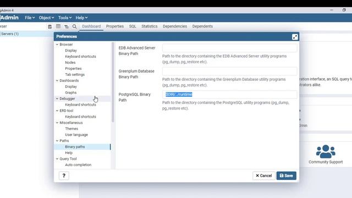The width and height of the screenshot is (352, 198).
Task: Click the PostgreSQL Binary Path field
Action: [x=230, y=95]
